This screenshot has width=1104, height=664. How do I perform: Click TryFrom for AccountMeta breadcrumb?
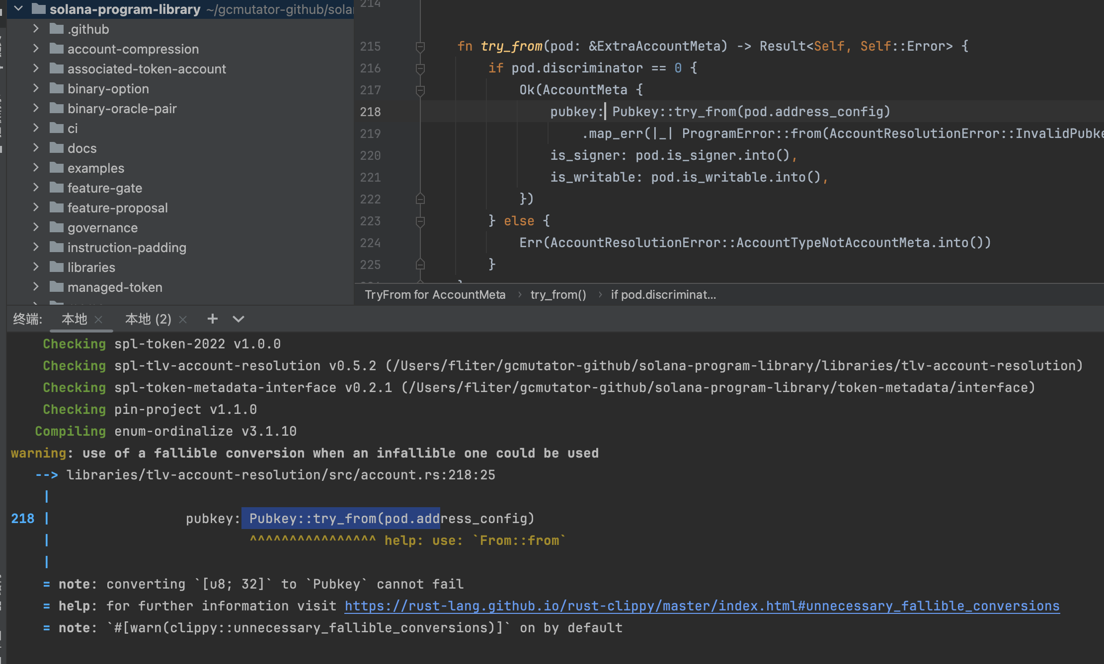click(435, 295)
